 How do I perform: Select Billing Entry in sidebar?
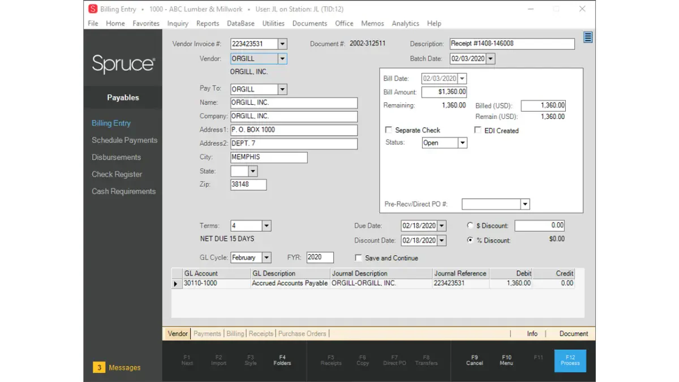(x=111, y=123)
